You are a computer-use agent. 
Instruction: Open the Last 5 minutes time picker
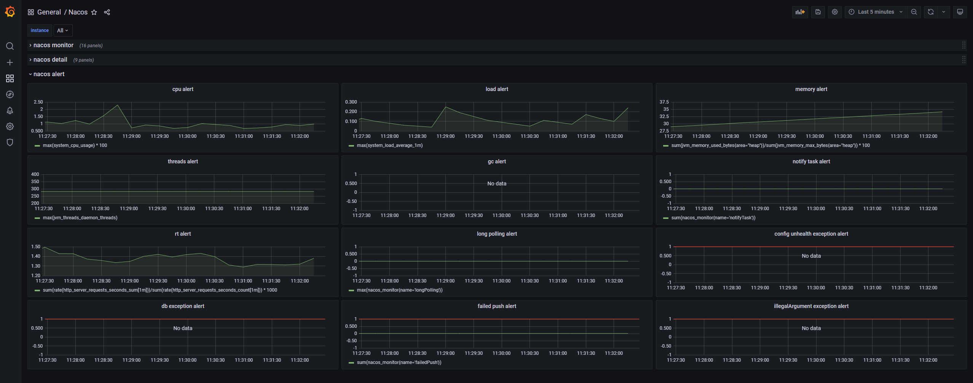(x=876, y=12)
